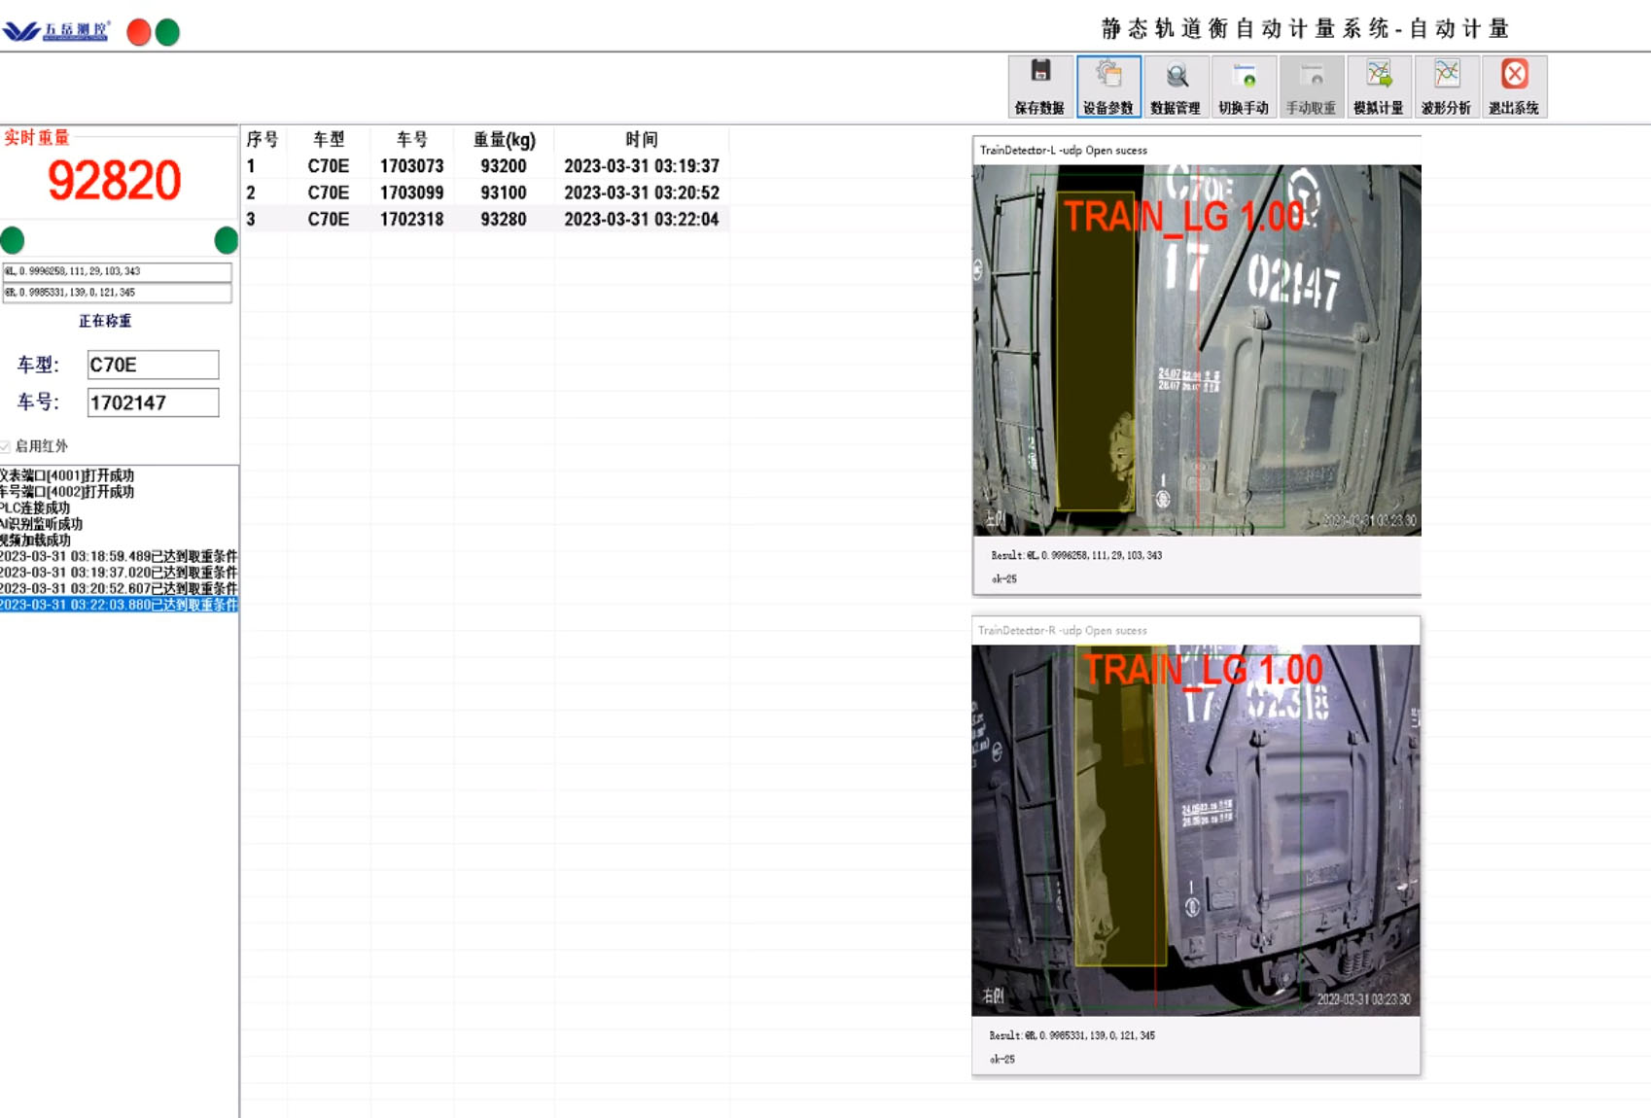Click 退出系统 to exit the system
Image resolution: width=1651 pixels, height=1118 pixels.
pyautogui.click(x=1513, y=87)
